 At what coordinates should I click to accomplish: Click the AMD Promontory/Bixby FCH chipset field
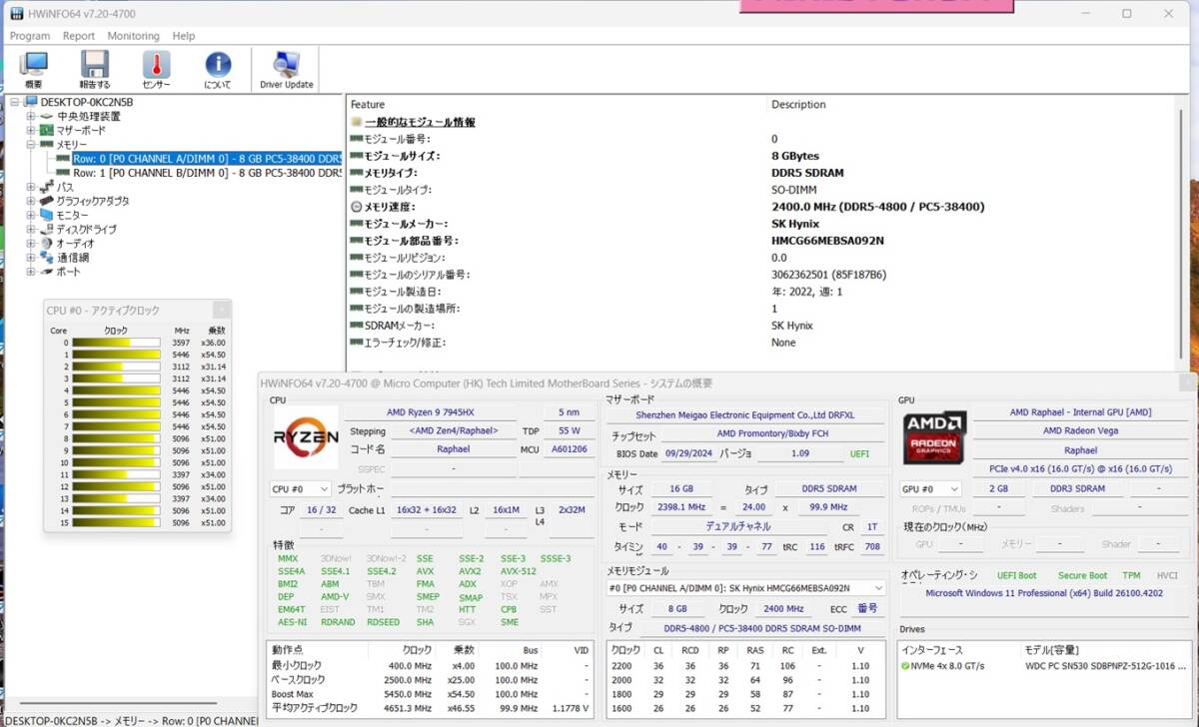[772, 434]
